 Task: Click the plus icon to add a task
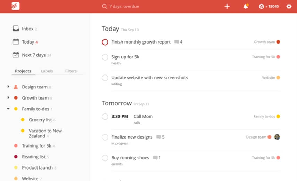(227, 6)
